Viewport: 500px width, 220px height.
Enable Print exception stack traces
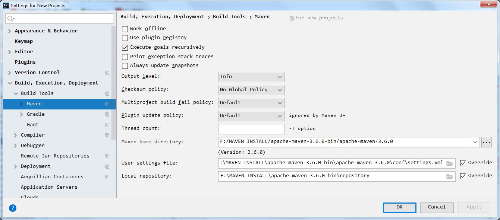coord(125,57)
